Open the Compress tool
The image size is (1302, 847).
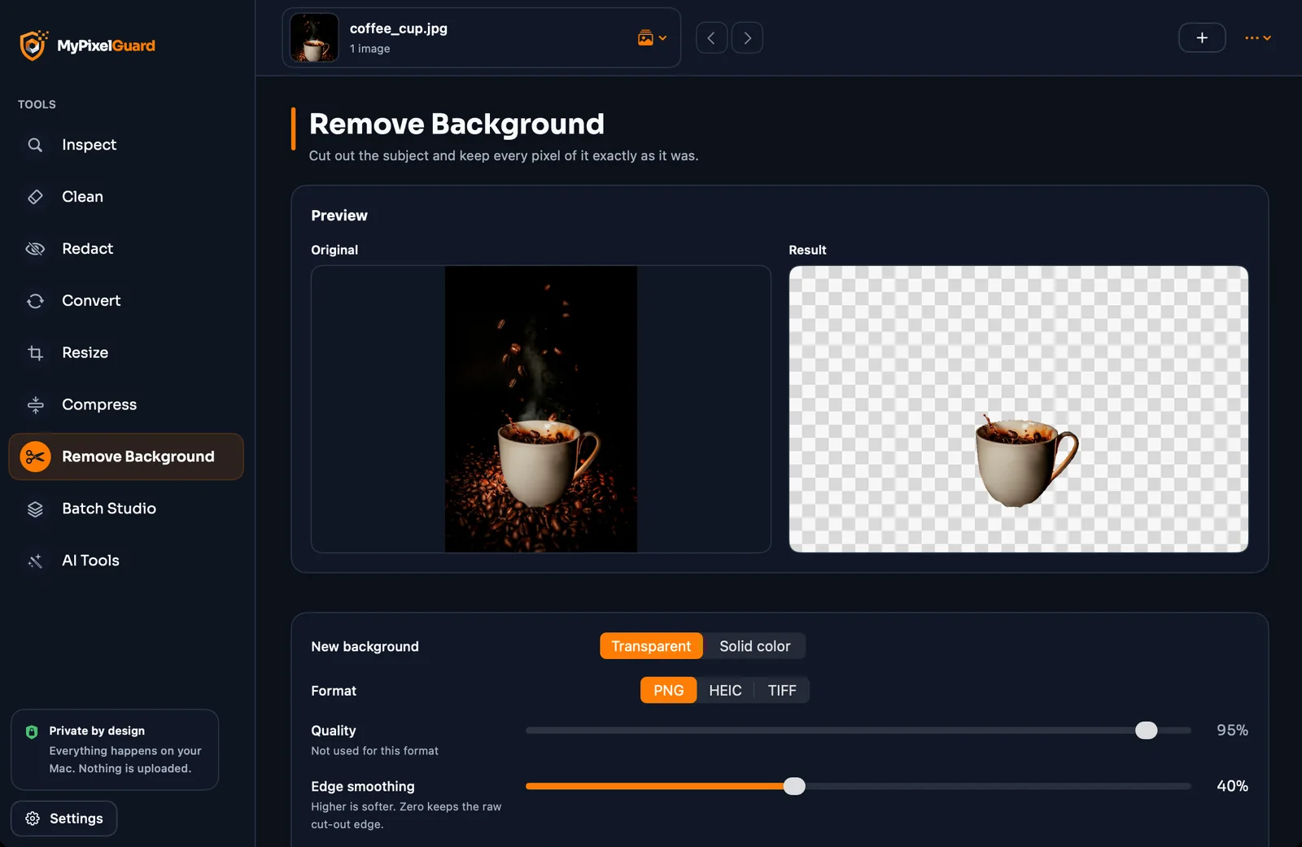coord(126,405)
